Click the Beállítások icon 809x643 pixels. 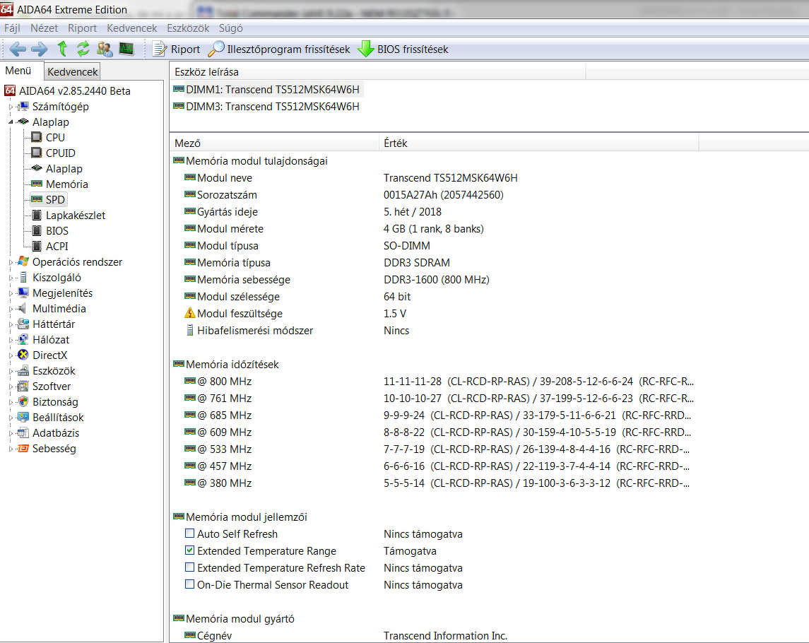coord(23,417)
